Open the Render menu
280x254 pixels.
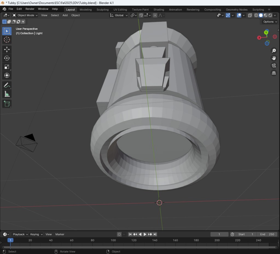coord(30,9)
